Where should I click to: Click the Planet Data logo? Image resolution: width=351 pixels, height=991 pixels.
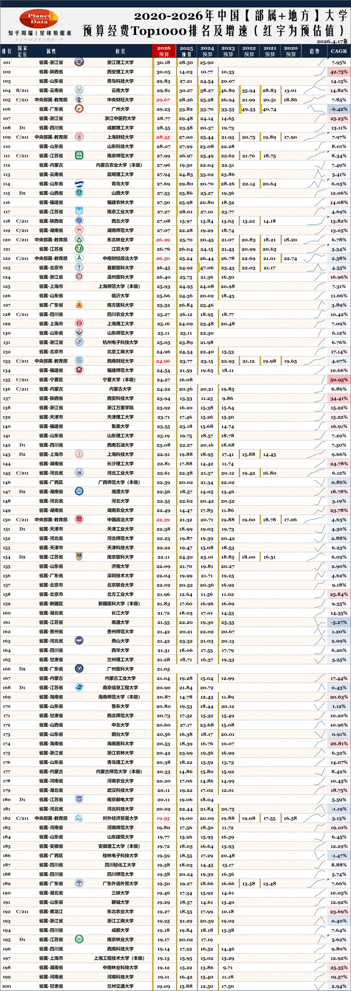pos(39,19)
